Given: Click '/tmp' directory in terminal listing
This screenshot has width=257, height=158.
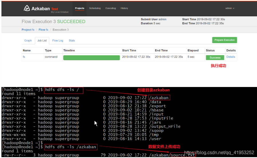Looking at the screenshot, I should [x=154, y=135].
